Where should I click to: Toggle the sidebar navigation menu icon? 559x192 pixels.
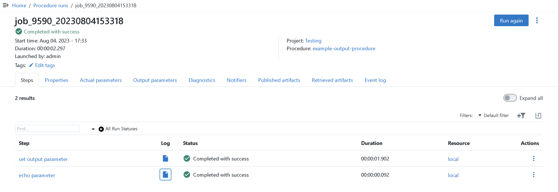click(5, 5)
